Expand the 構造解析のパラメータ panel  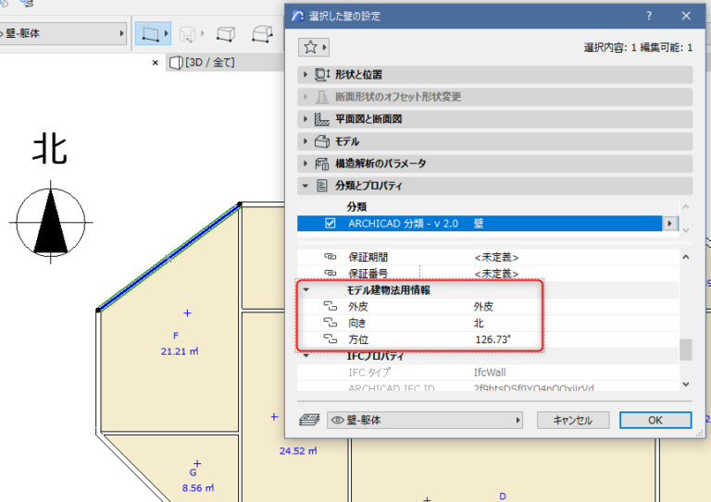[306, 164]
